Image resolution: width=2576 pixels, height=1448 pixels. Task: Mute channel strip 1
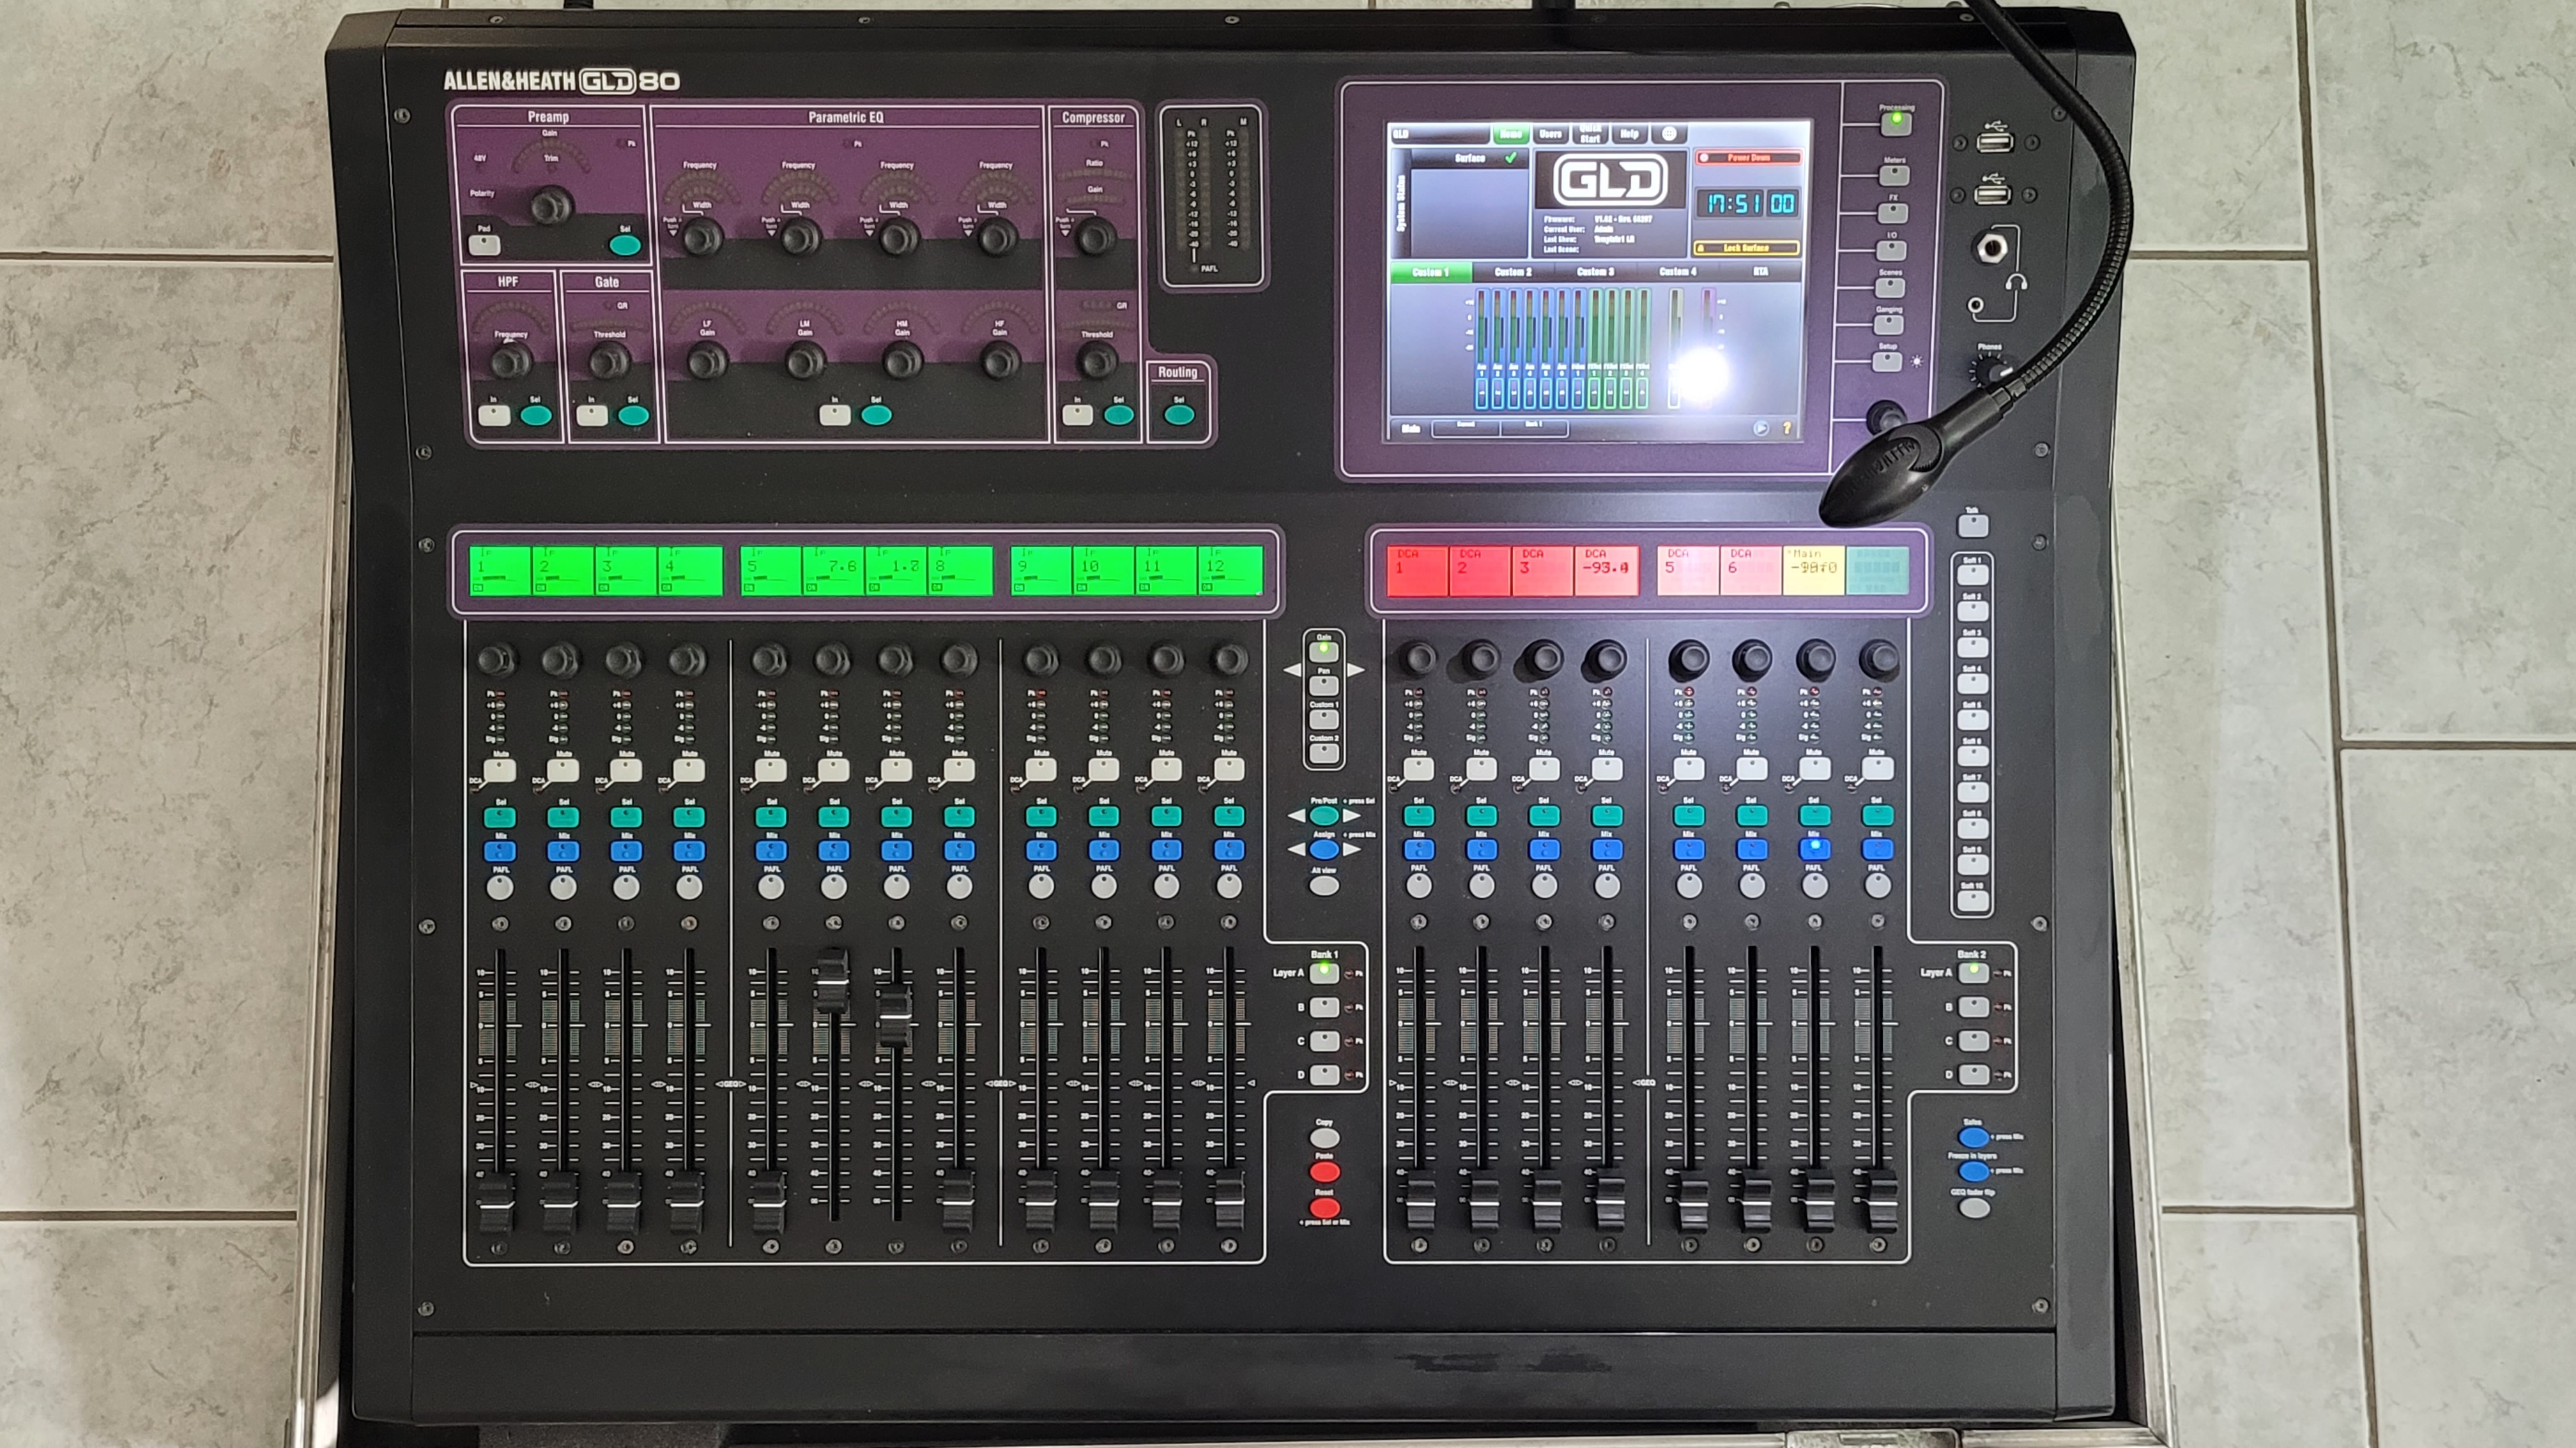(x=499, y=771)
